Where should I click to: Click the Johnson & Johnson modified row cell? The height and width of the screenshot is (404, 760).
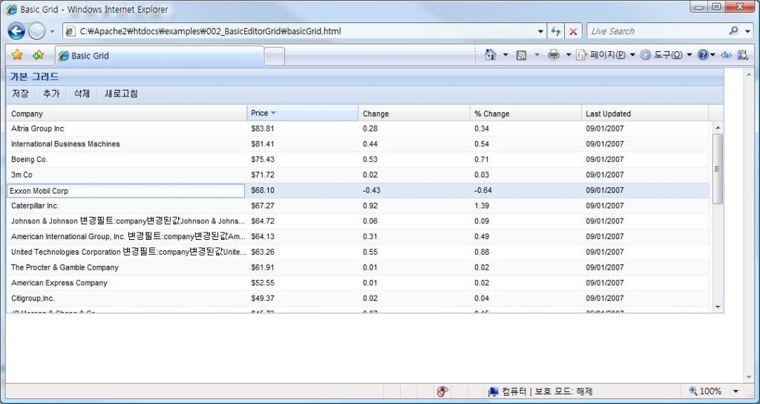click(126, 221)
